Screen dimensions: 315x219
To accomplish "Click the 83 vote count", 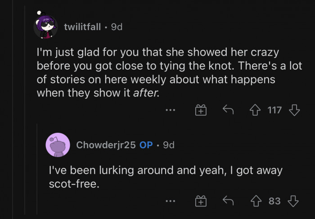I will [x=274, y=201].
